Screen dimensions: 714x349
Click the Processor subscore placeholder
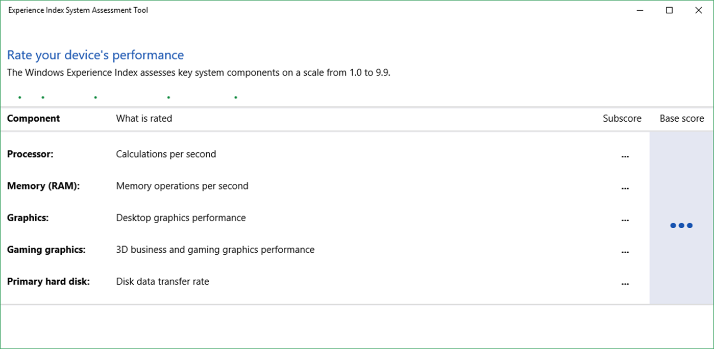[x=625, y=156]
